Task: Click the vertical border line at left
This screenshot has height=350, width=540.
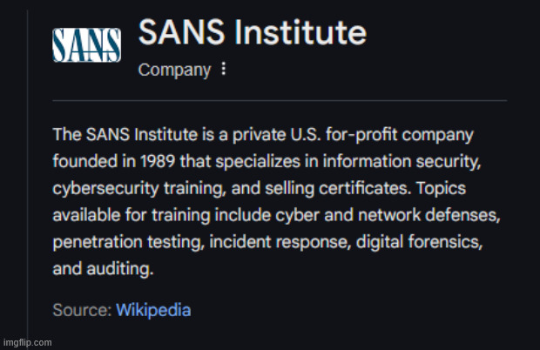Action: [29, 174]
